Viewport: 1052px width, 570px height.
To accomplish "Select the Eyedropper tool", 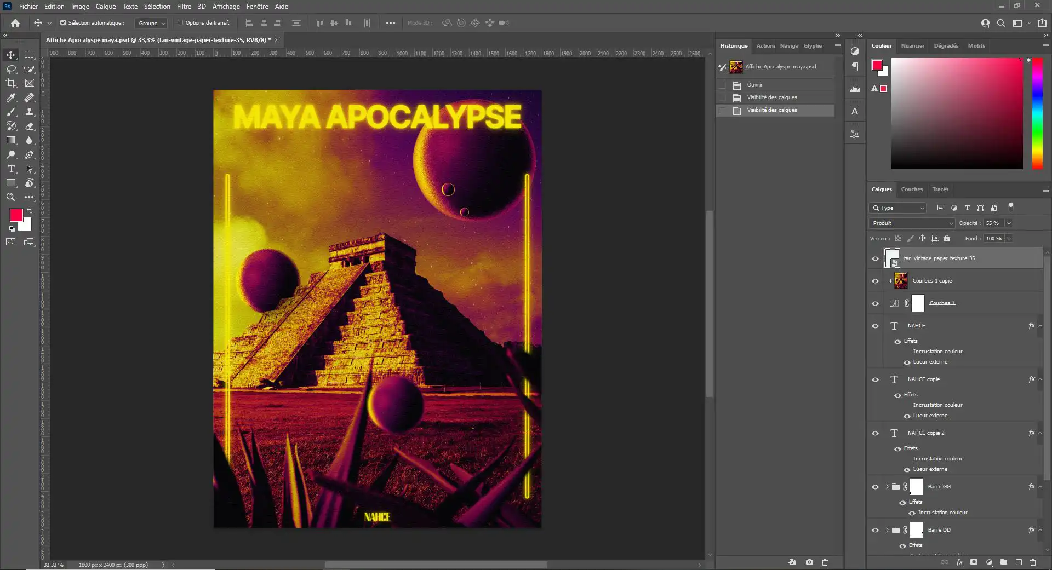I will click(11, 97).
